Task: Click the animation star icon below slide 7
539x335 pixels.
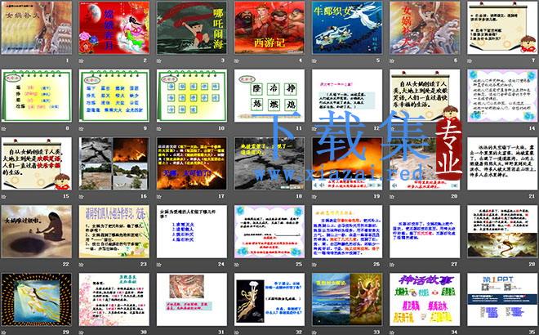Action: tap(470, 60)
